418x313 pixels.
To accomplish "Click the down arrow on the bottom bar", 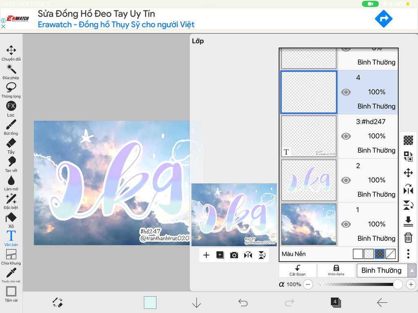I will pos(196,303).
